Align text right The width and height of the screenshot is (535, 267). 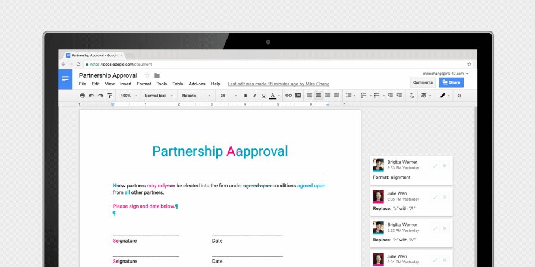pos(328,96)
